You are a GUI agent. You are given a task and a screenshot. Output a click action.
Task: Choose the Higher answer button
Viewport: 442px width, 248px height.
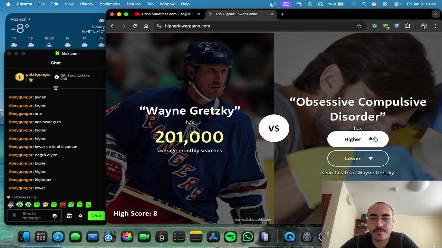point(358,139)
